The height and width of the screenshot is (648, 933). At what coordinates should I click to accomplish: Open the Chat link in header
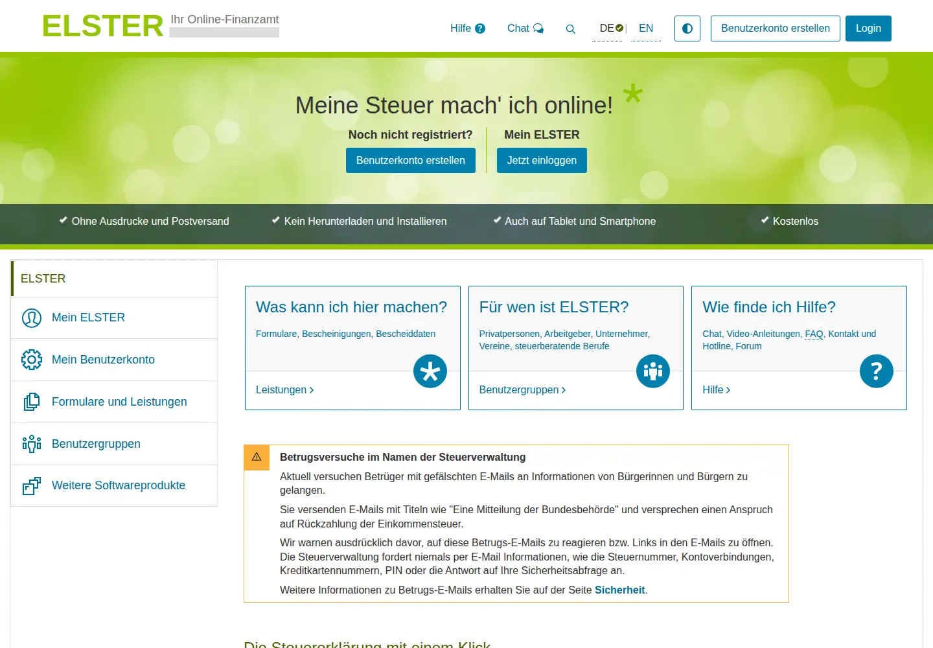(525, 29)
